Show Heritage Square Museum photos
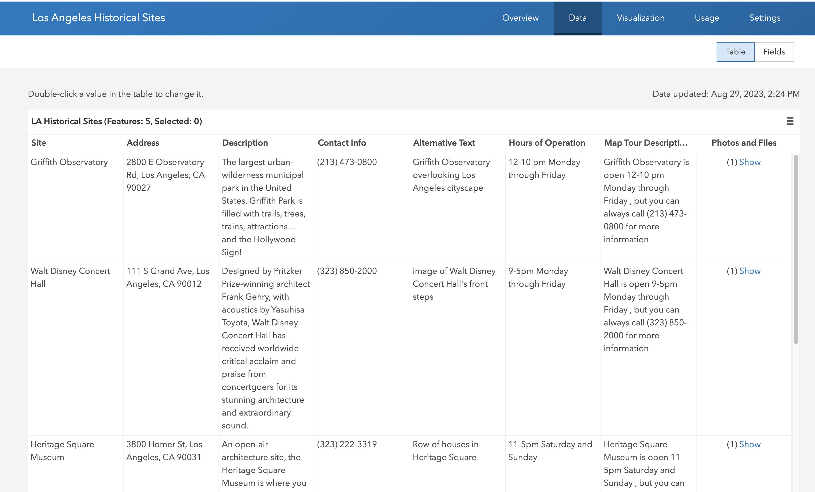815x492 pixels. pos(750,444)
